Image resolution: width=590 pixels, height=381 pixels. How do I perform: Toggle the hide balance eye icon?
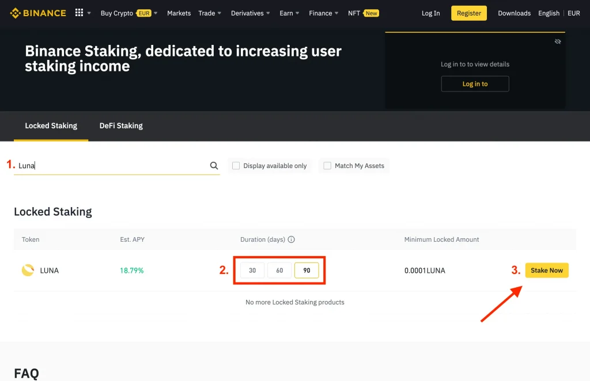(x=557, y=41)
